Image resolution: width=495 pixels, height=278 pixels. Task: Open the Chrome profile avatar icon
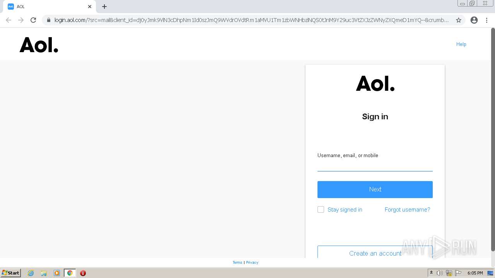coord(474,20)
